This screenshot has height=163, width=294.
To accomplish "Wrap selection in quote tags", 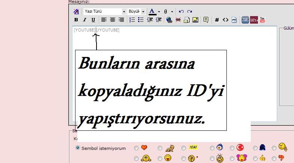I will [206, 20].
